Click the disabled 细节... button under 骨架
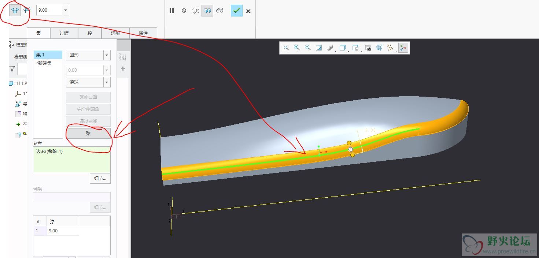 pyautogui.click(x=100, y=207)
